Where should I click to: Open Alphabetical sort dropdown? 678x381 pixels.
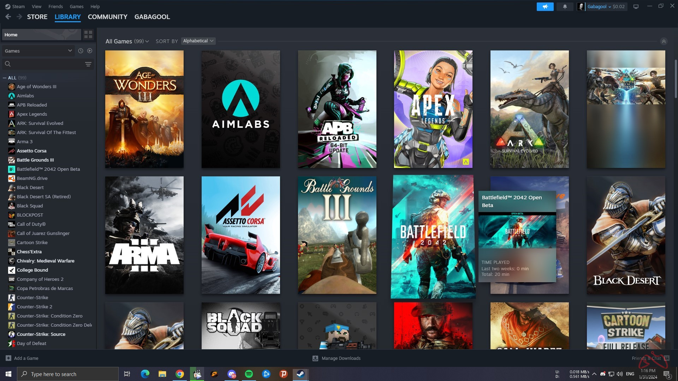(x=198, y=41)
